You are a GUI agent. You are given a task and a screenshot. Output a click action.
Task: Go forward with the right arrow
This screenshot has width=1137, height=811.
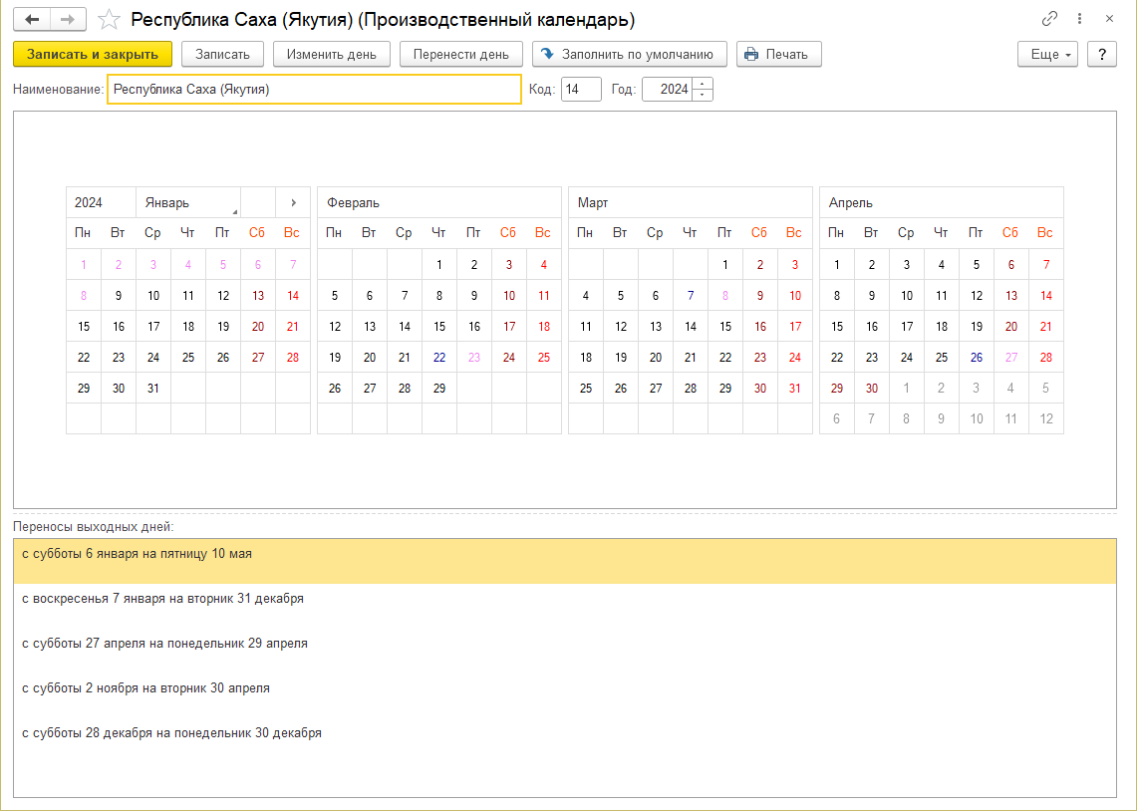click(68, 20)
